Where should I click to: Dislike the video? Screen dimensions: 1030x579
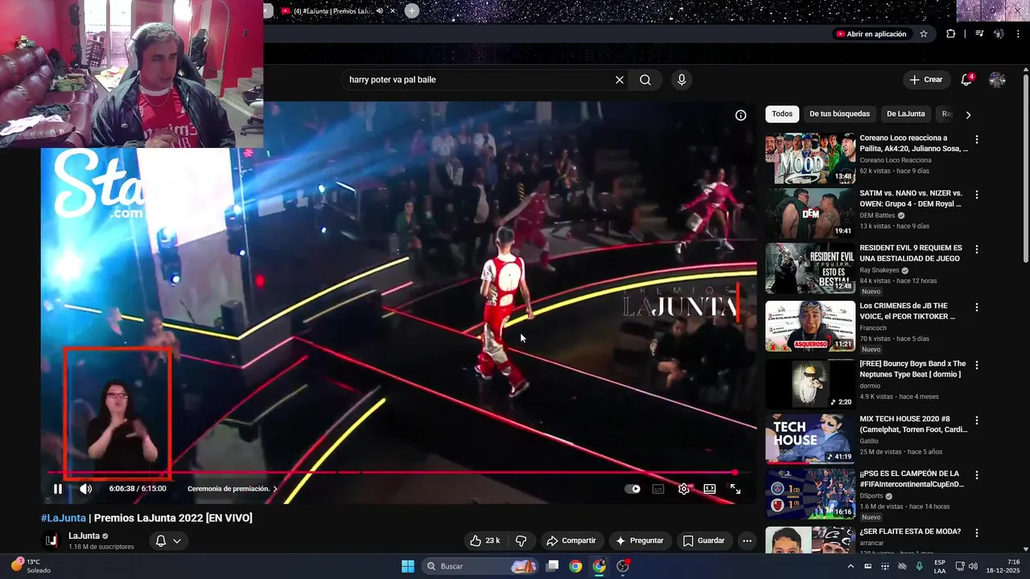tap(521, 540)
